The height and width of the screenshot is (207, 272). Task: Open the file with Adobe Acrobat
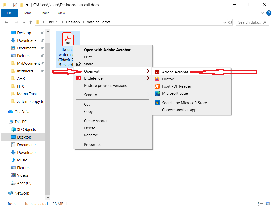point(175,72)
